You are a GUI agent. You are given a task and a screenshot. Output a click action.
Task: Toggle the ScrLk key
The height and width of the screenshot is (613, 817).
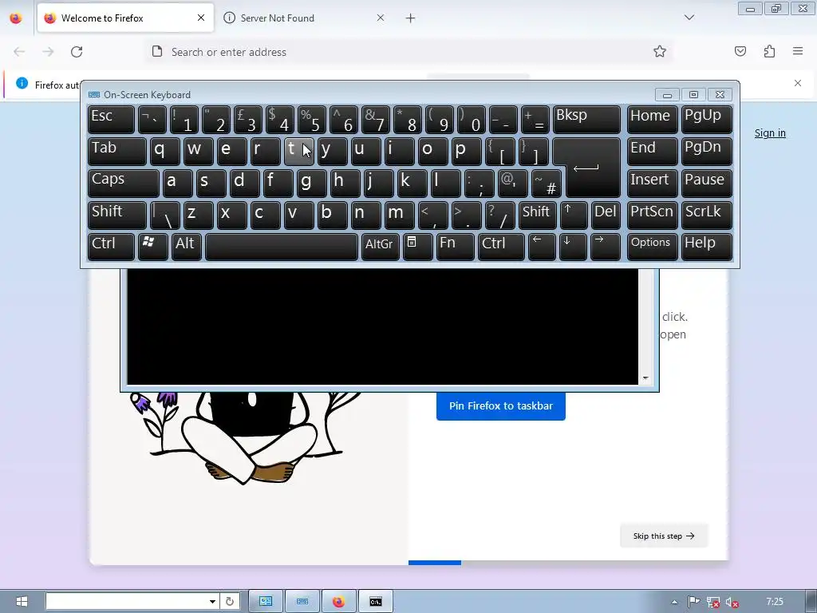click(706, 216)
